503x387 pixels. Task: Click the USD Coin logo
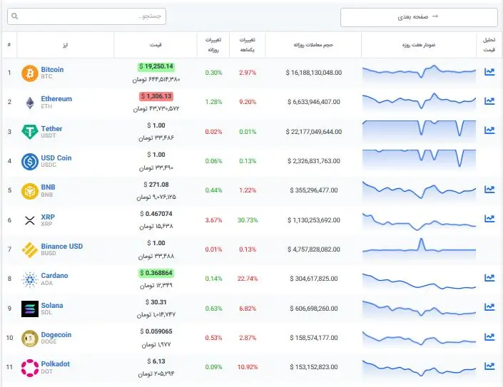(x=30, y=162)
